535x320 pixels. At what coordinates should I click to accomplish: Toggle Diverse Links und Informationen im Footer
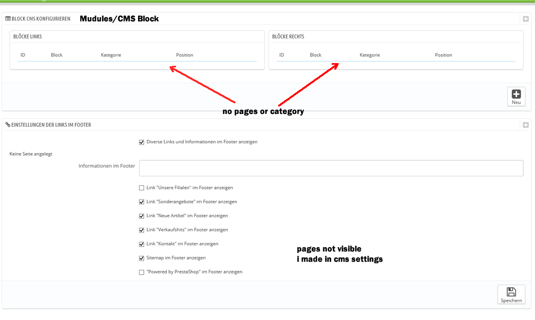141,142
